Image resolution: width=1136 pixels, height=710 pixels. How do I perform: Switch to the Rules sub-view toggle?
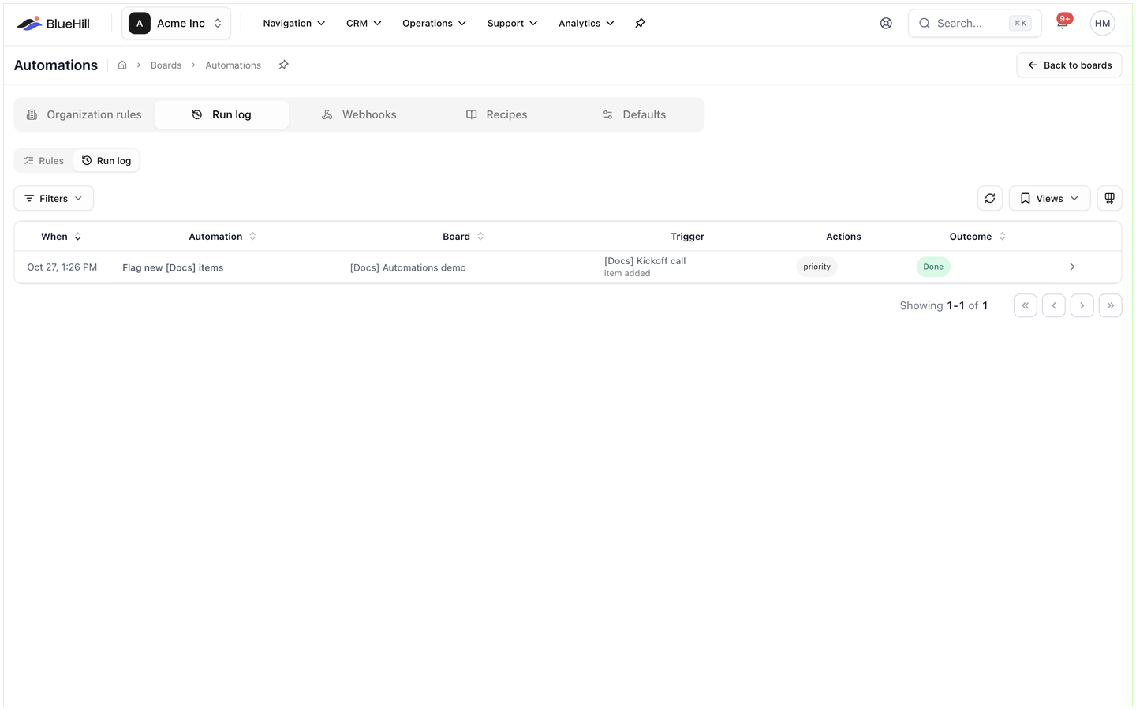click(x=44, y=161)
